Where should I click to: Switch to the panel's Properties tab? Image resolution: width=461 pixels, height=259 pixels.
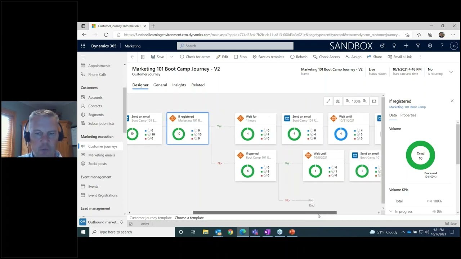408,115
